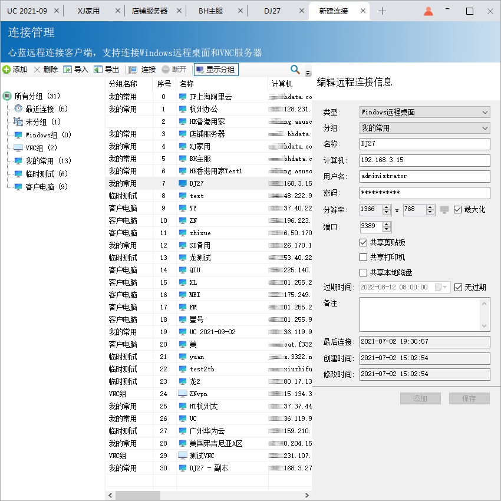Delete the selected connection via toolbar
501x501 pixels.
coord(46,70)
